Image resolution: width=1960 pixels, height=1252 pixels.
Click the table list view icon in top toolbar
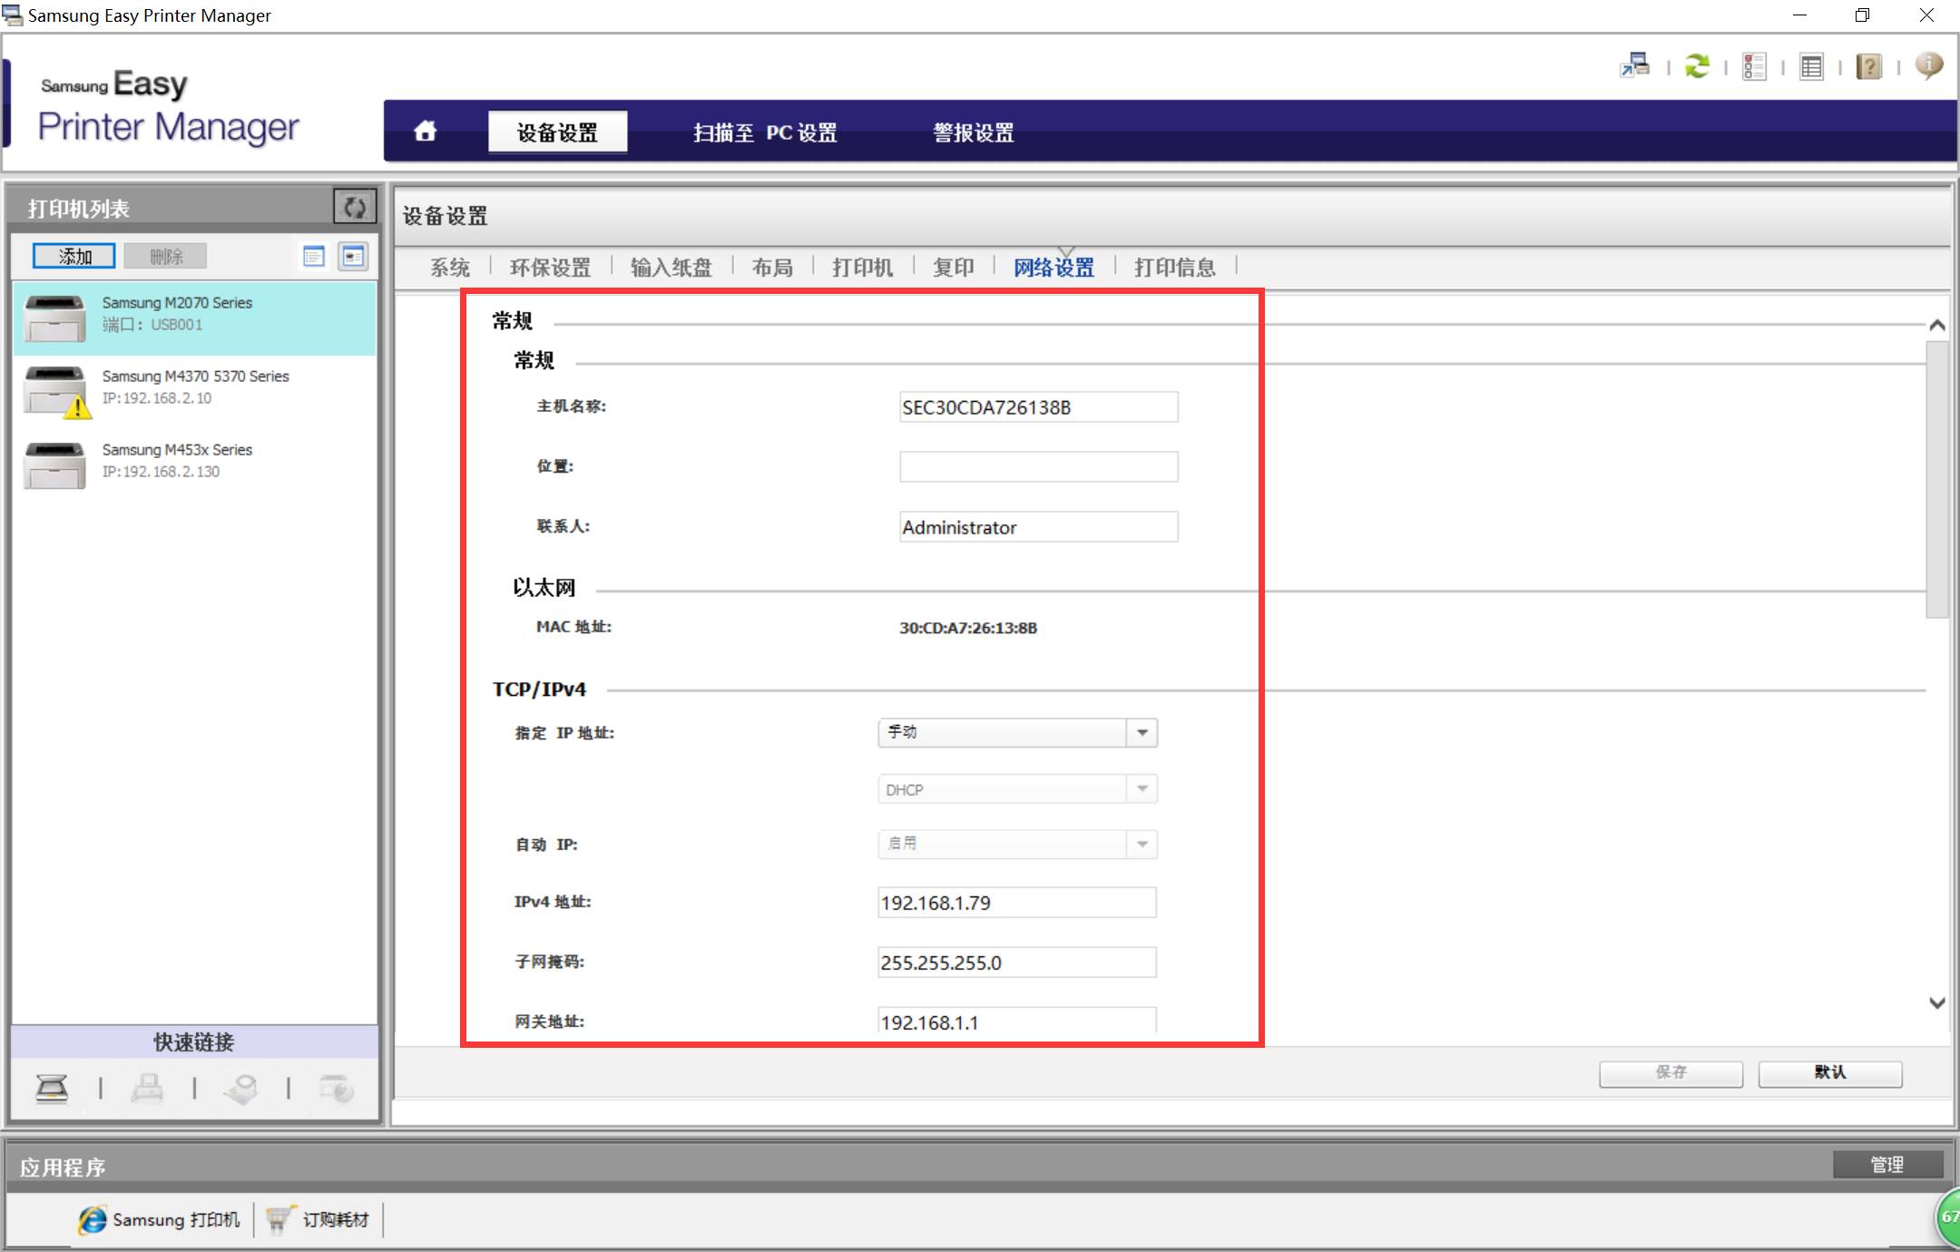pos(1811,66)
